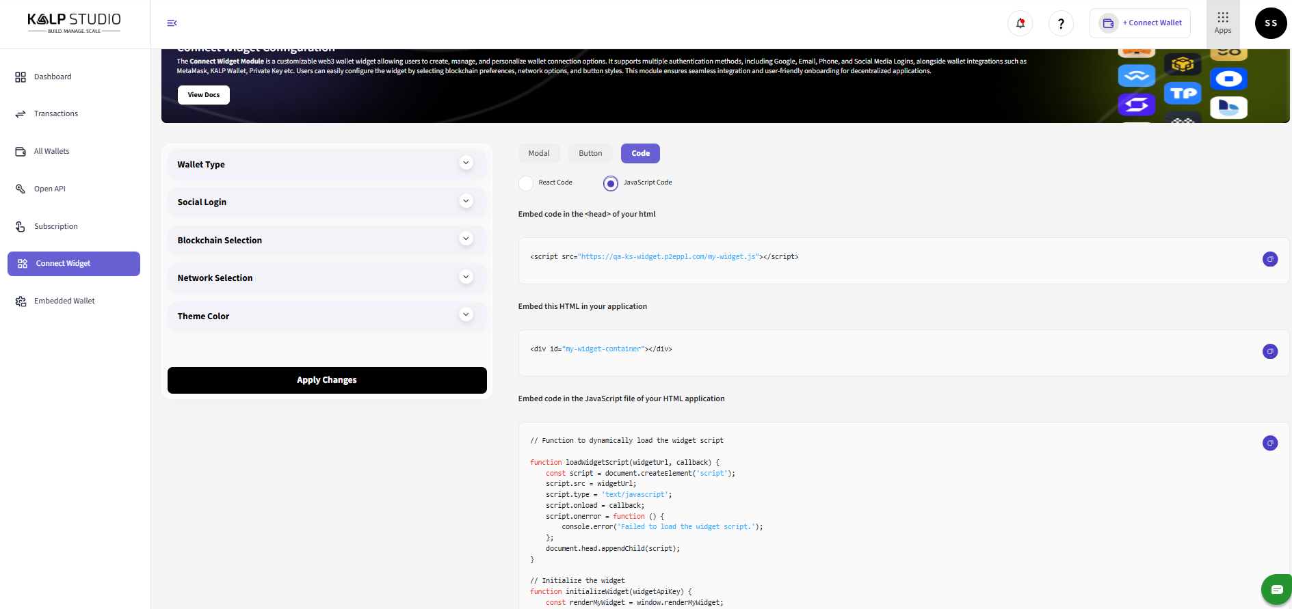Click the View Docs button
Image resolution: width=1292 pixels, height=609 pixels.
(x=204, y=95)
